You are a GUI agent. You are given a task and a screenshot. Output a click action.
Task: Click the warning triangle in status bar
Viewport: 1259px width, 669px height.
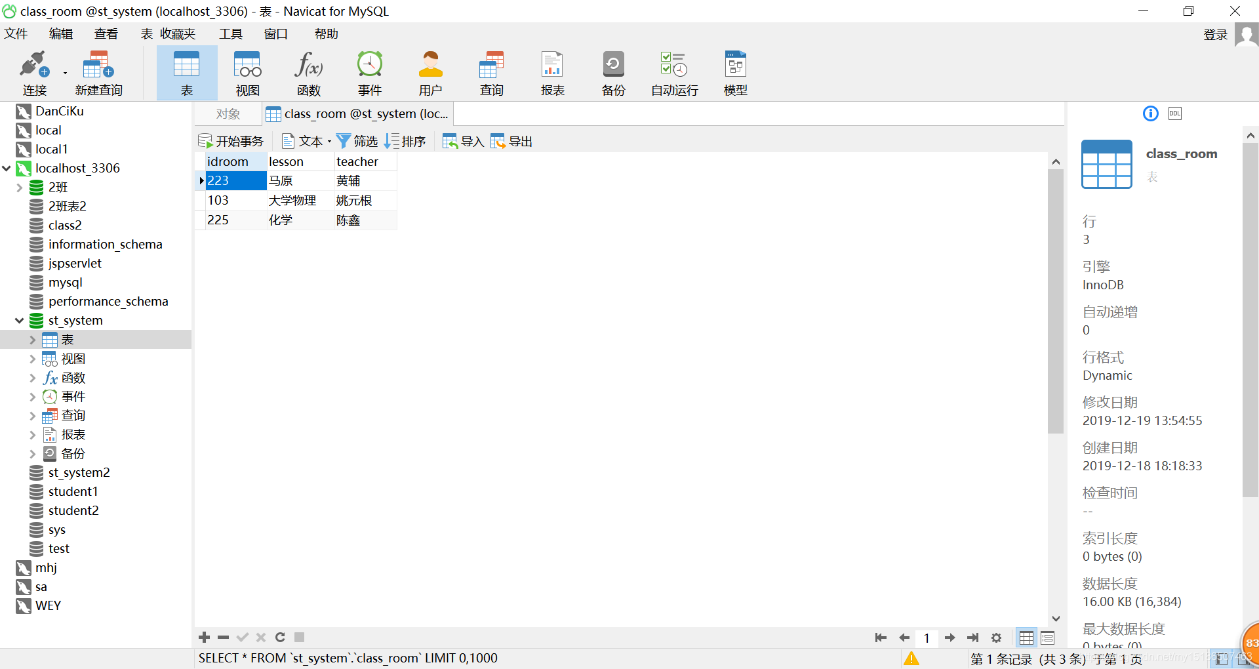pos(911,659)
